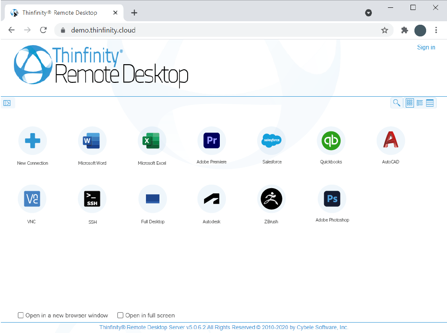Open the SSH terminal icon
Screen dimensions: 447x333
[x=92, y=199]
